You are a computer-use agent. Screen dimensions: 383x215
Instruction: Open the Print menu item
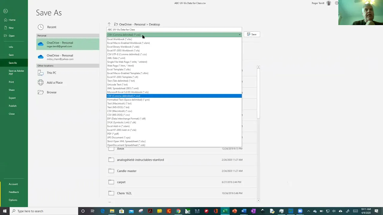pyautogui.click(x=11, y=82)
